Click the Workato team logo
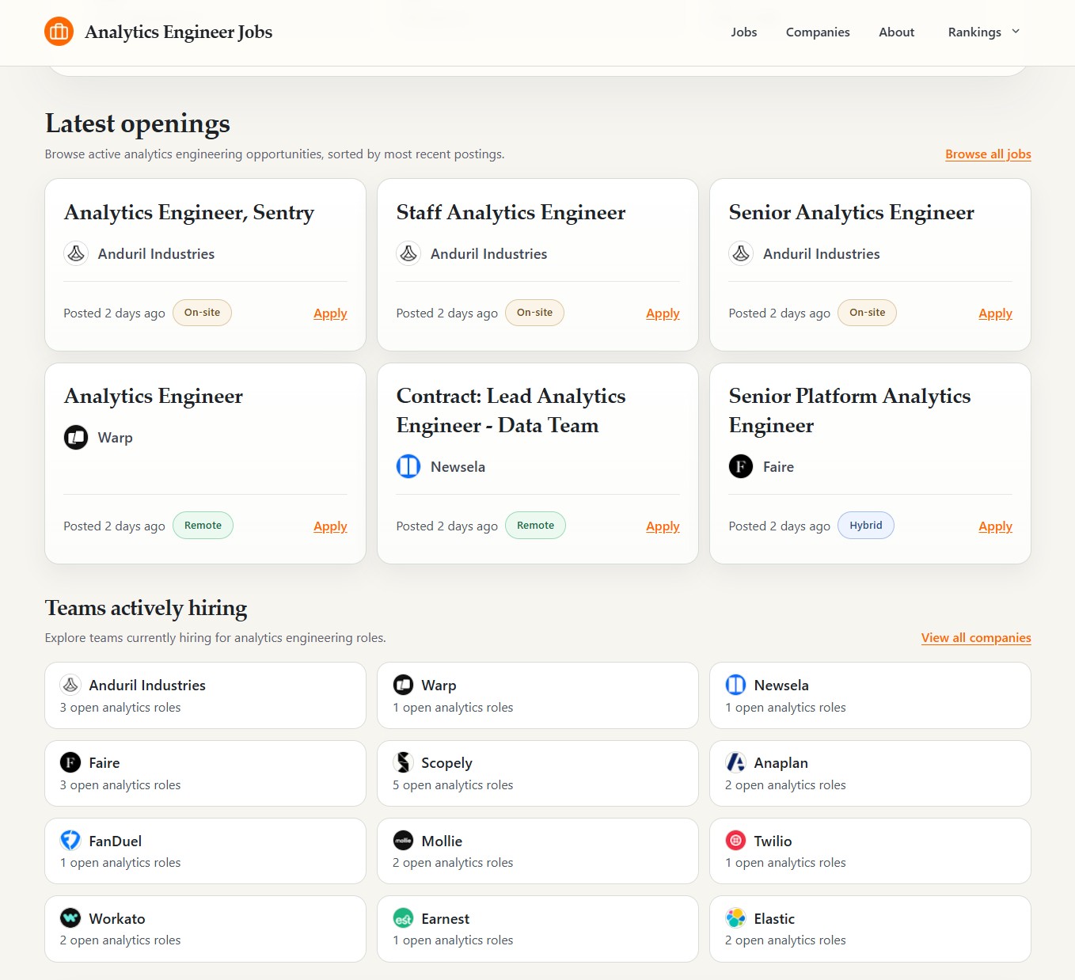This screenshot has height=980, width=1075. (x=70, y=918)
